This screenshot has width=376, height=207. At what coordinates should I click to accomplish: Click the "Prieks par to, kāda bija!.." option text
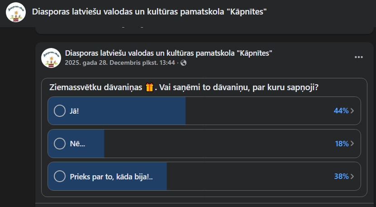[x=111, y=176]
